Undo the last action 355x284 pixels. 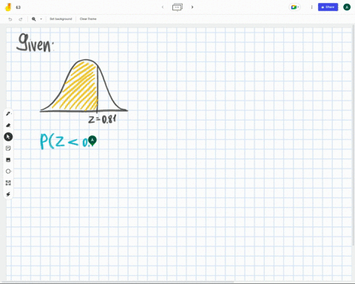tap(10, 19)
